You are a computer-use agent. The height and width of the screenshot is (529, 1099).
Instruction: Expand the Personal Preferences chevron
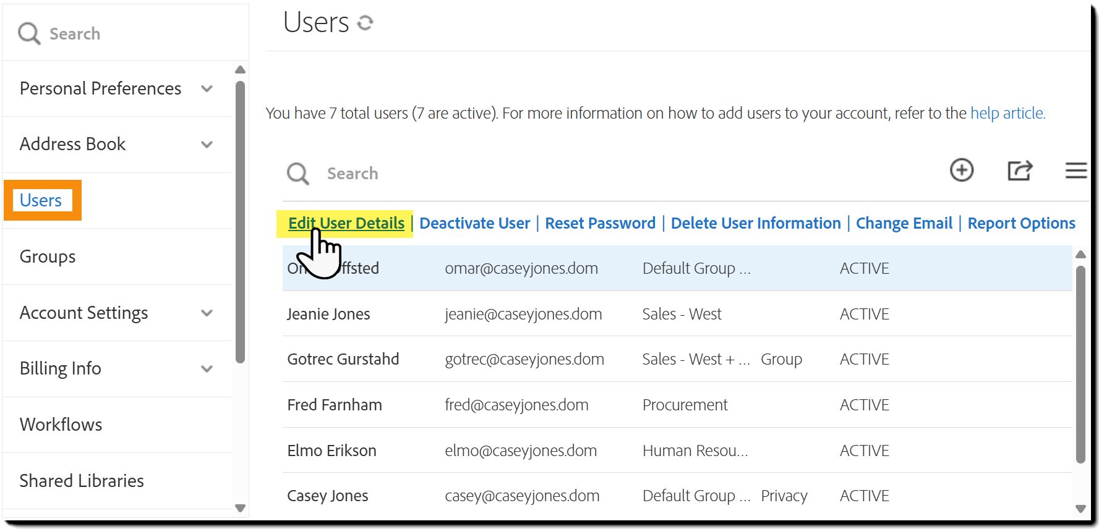207,89
